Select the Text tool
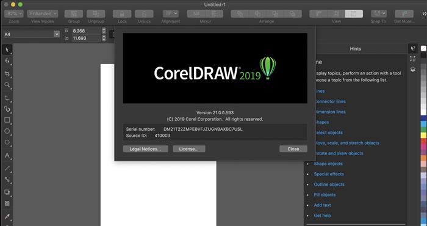This screenshot has width=427, height=226. [x=7, y=156]
